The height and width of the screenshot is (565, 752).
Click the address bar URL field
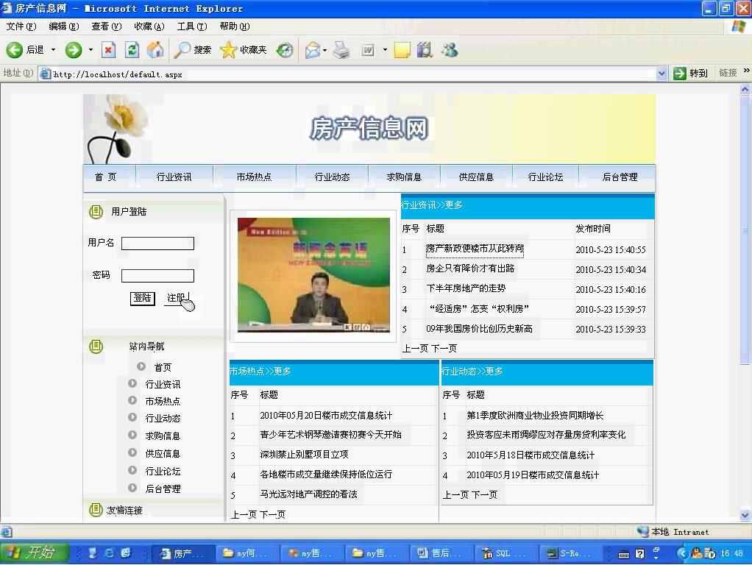(352, 74)
